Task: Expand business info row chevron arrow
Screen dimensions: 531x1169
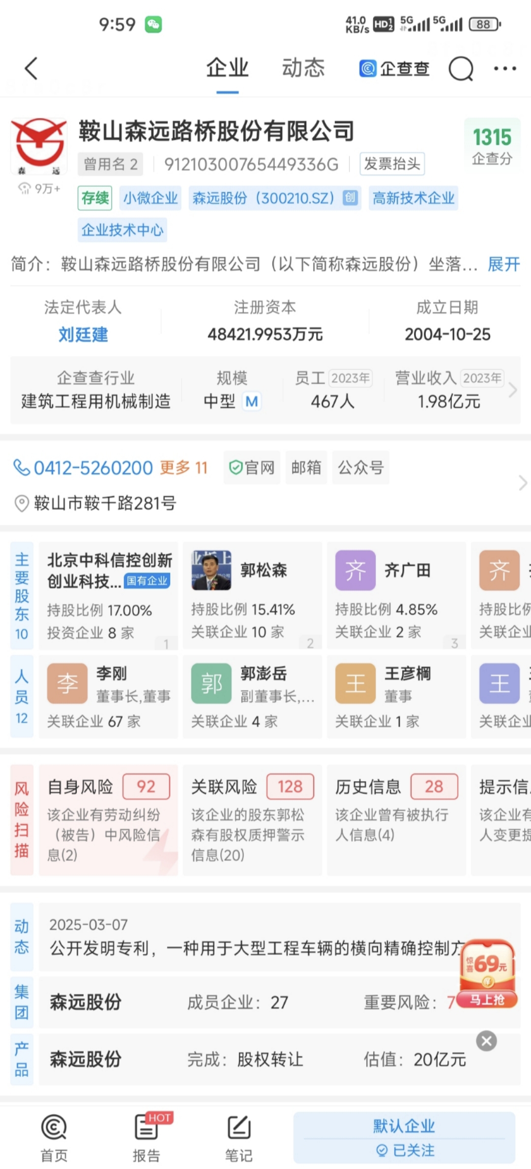Action: 513,390
